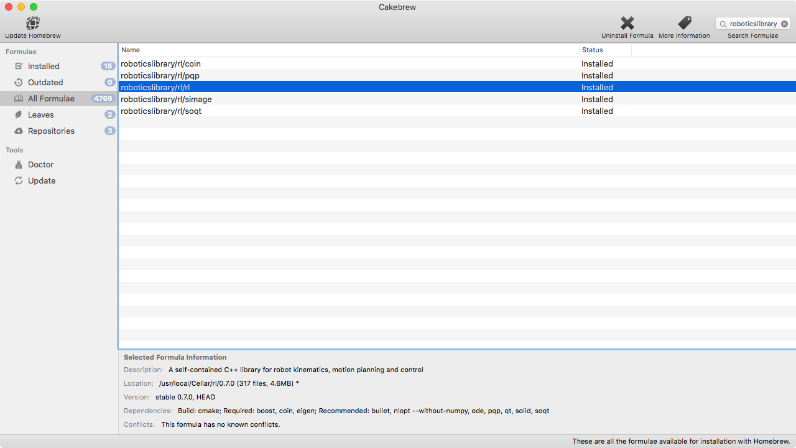Select roboticslibrary/rl/soqt formula
This screenshot has width=796, height=448.
point(457,111)
